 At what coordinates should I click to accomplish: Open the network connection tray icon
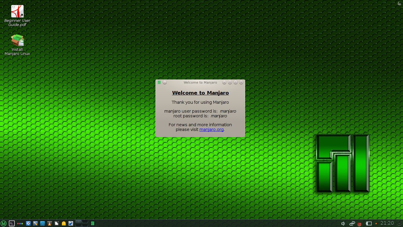pyautogui.click(x=352, y=223)
